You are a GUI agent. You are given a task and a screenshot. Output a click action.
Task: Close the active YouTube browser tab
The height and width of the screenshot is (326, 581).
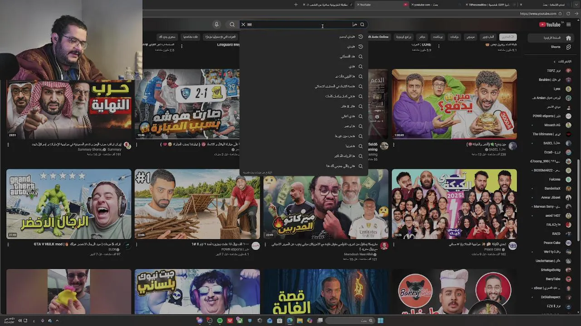[358, 5]
